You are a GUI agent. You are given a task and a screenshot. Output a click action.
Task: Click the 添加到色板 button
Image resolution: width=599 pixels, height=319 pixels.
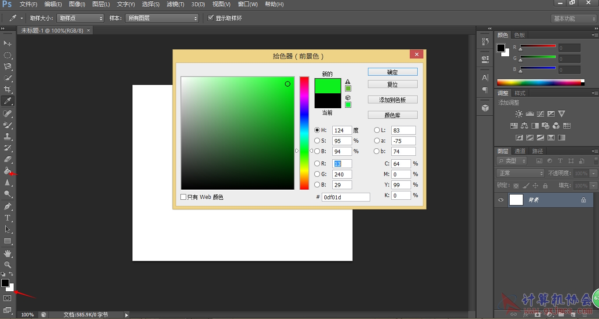click(x=393, y=100)
